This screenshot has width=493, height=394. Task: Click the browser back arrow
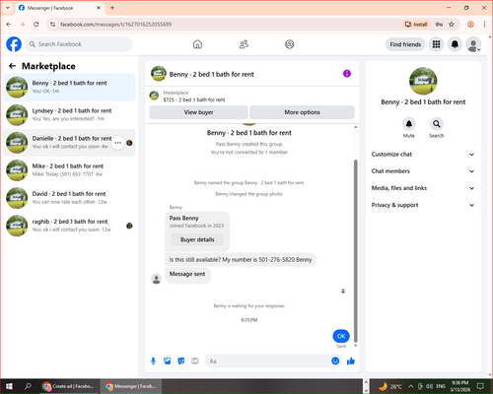pos(9,25)
